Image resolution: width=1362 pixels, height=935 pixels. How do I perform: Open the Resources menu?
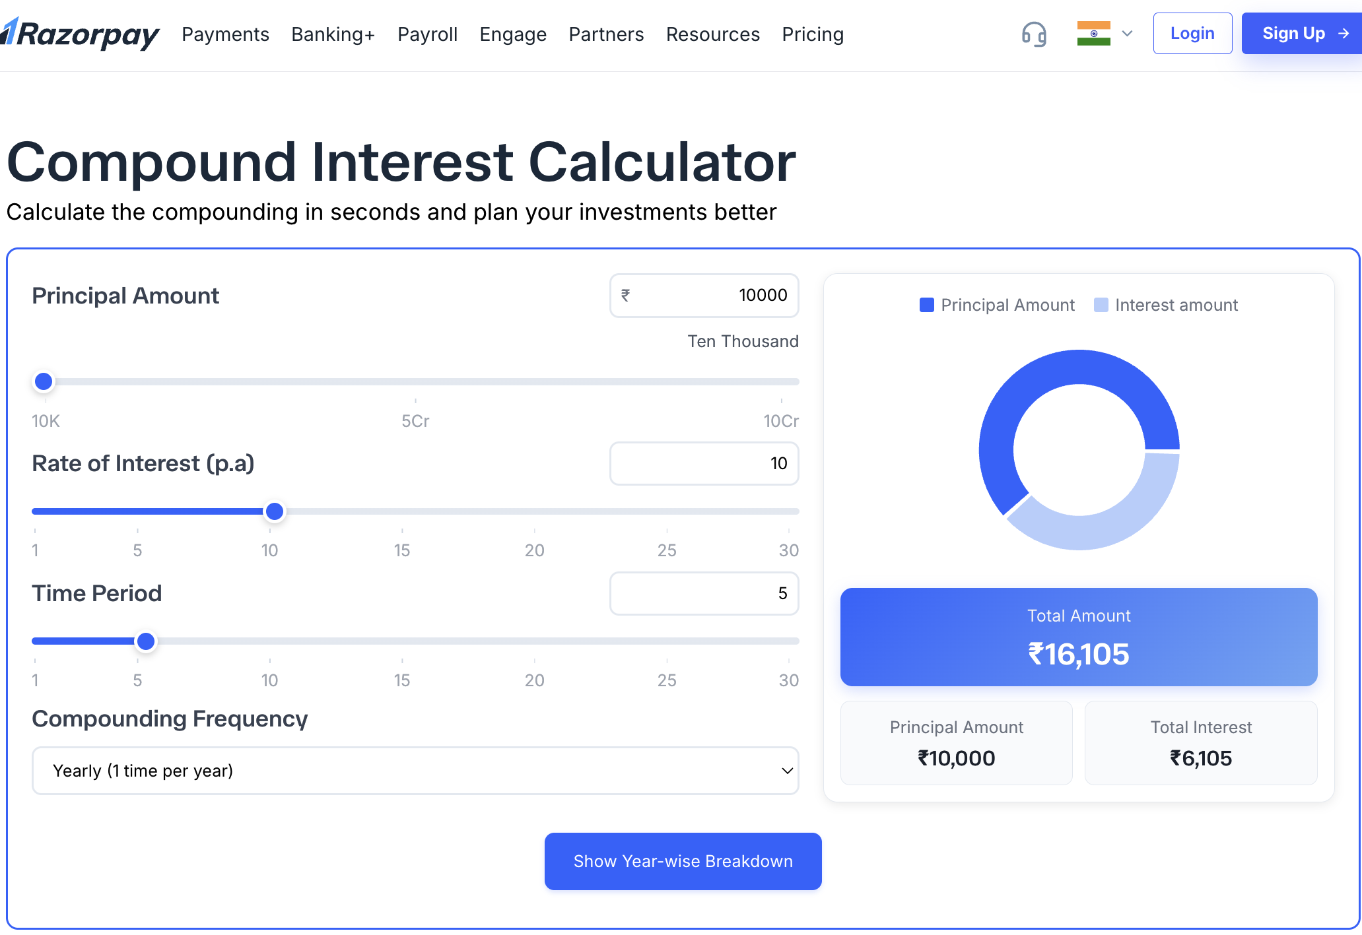[712, 34]
